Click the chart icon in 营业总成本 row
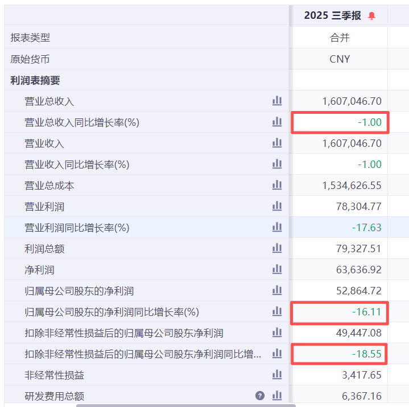The width and height of the screenshot is (409, 407). (277, 186)
